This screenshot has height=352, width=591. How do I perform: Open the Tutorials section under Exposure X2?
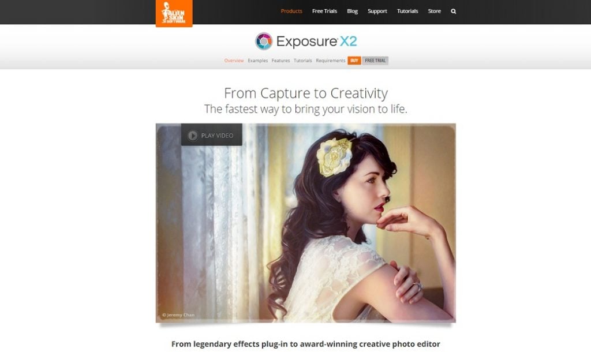click(303, 60)
